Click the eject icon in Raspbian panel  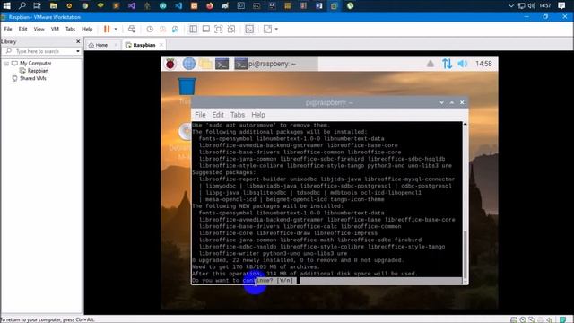tap(430, 64)
